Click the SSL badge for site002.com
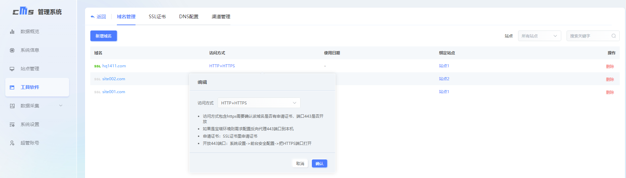Image resolution: width=626 pixels, height=178 pixels. [x=97, y=79]
